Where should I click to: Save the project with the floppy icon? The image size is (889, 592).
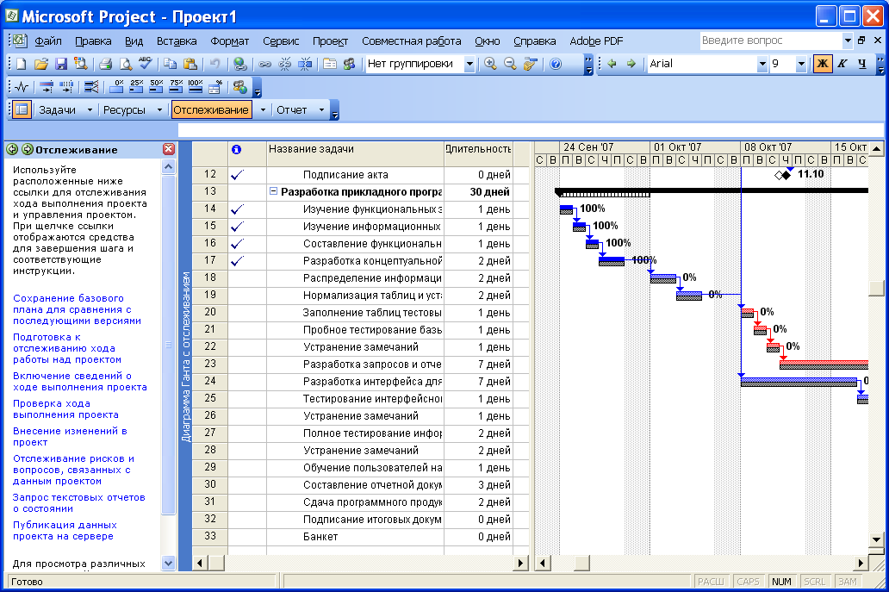tap(60, 64)
